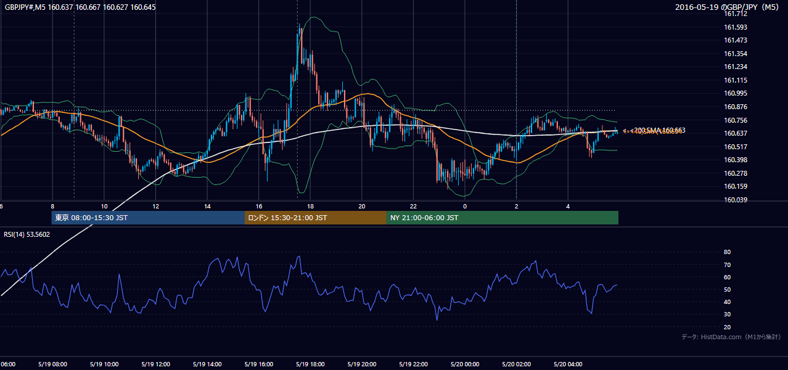This screenshot has width=788, height=370.
Task: Click RSI scale value 70
Action: pos(728,265)
